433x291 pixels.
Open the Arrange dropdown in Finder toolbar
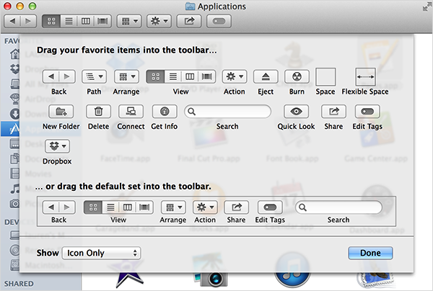coord(129,21)
